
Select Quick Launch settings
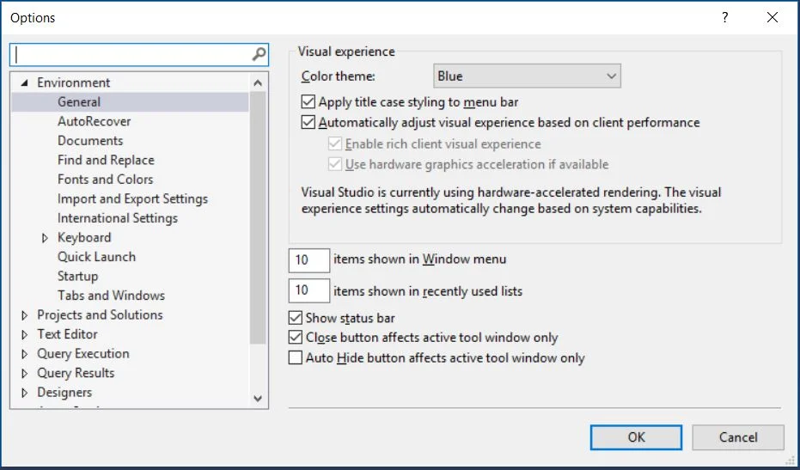coord(96,257)
